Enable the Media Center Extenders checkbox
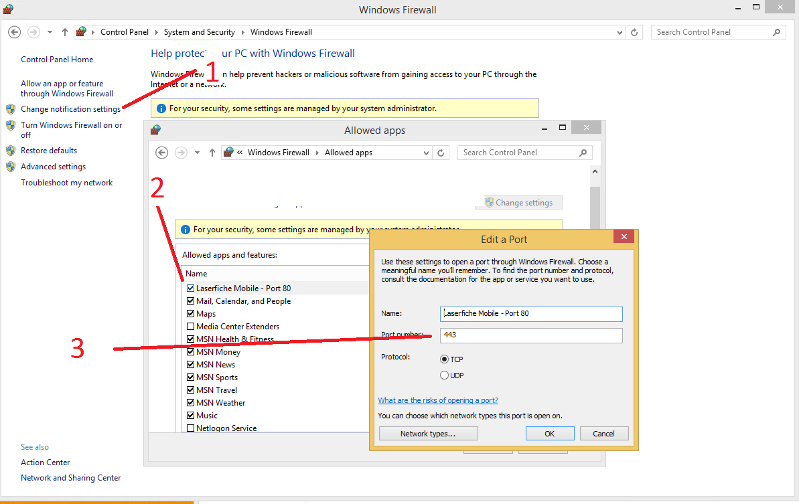Image resolution: width=799 pixels, height=504 pixels. (x=190, y=327)
